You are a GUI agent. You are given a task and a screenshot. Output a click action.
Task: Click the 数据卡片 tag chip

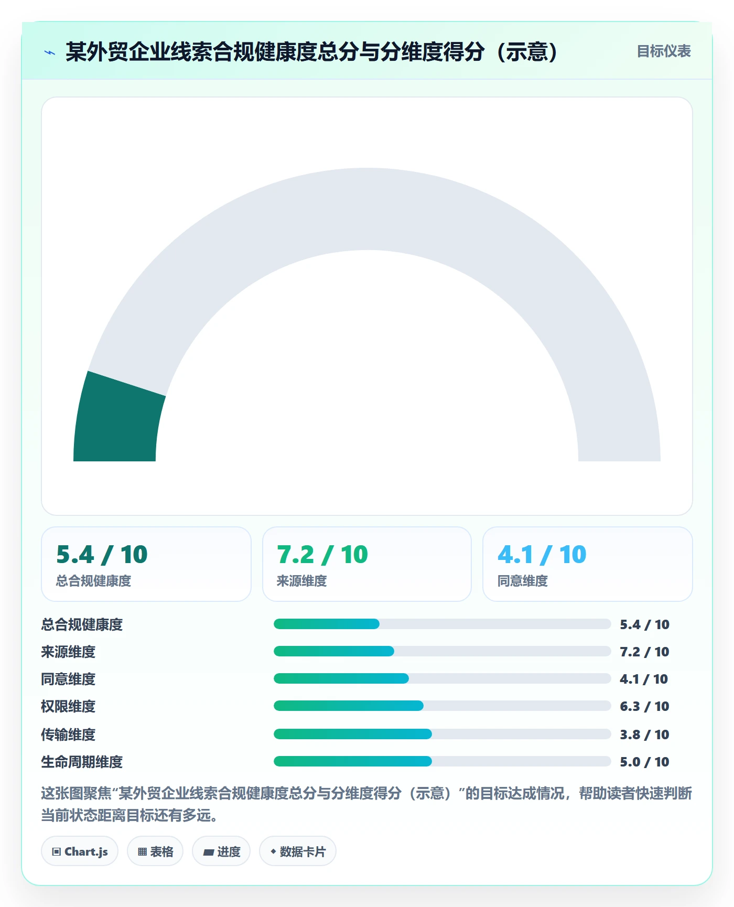pyautogui.click(x=298, y=851)
